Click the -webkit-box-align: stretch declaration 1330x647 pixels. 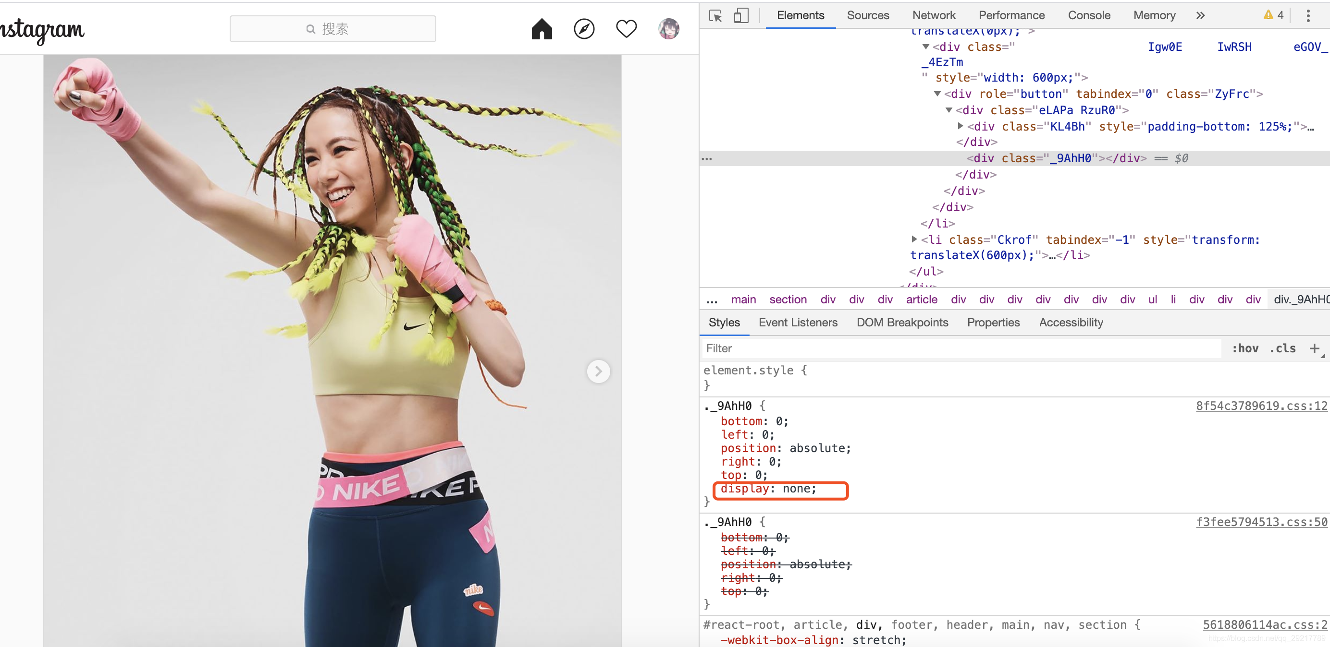[813, 640]
